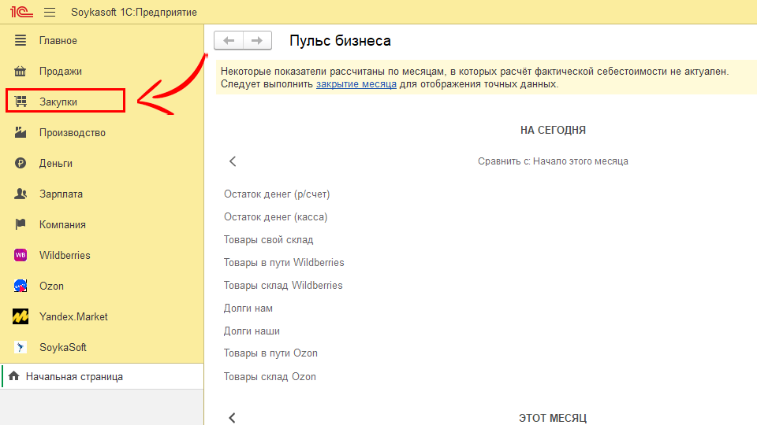This screenshot has height=425, width=757.
Task: Click the Ozon marketplace icon
Action: point(21,286)
